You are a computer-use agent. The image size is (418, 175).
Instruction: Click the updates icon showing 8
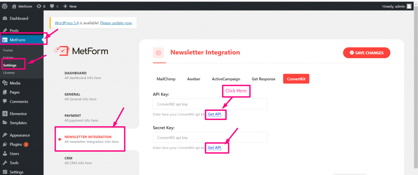(39, 7)
